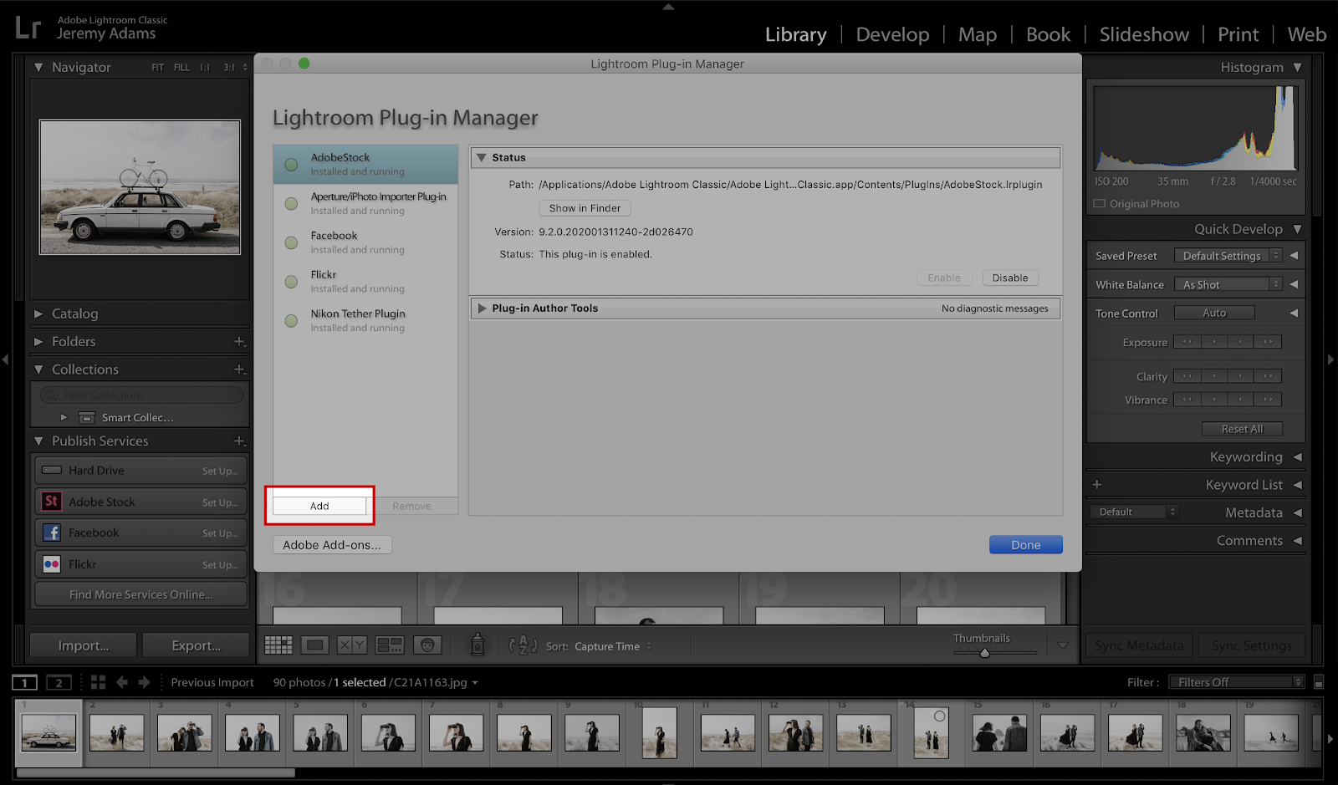Toggle sort direction A-Z icon
This screenshot has height=785, width=1338.
point(523,645)
